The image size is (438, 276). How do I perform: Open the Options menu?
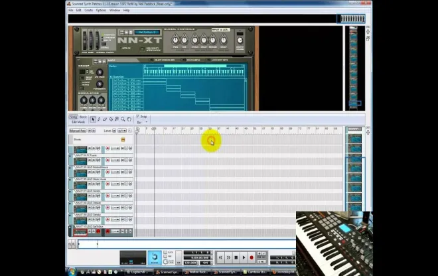click(x=101, y=11)
